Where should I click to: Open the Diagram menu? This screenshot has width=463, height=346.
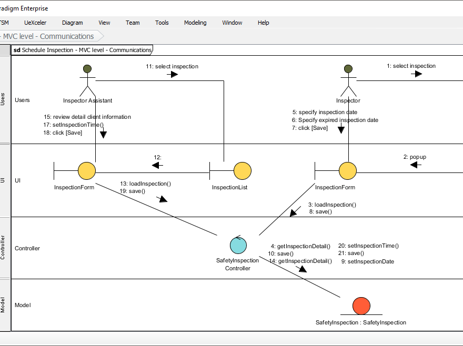72,23
